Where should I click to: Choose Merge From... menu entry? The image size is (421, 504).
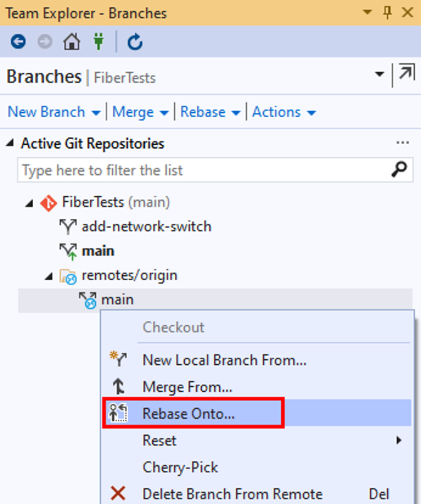coord(257,387)
